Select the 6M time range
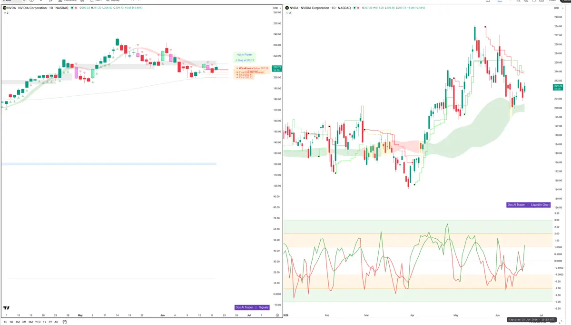Image resolution: width=571 pixels, height=325 pixels. point(31,322)
